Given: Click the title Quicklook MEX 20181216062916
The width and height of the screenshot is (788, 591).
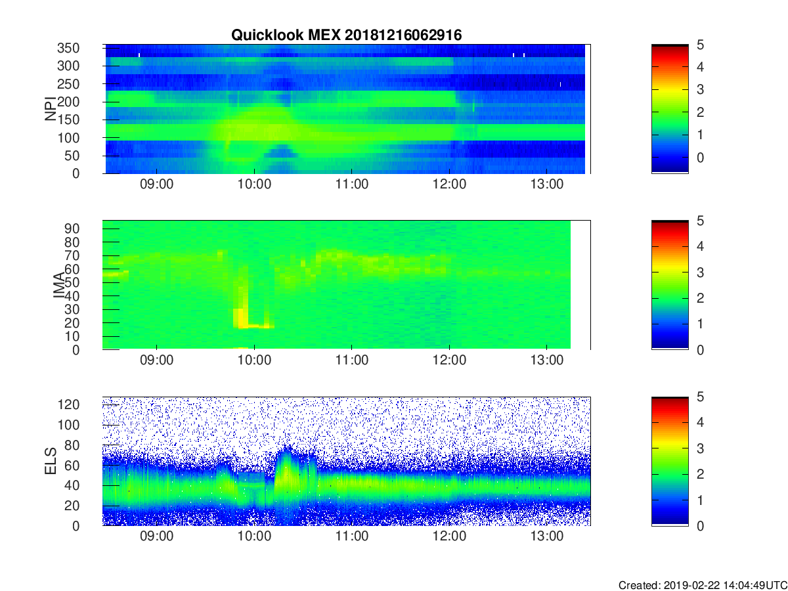Looking at the screenshot, I should [346, 35].
